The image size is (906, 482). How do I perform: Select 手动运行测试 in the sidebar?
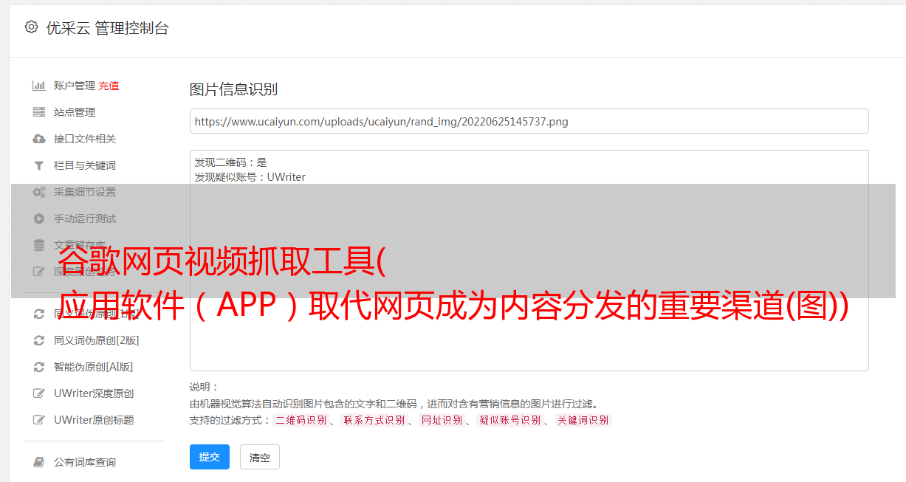point(85,218)
